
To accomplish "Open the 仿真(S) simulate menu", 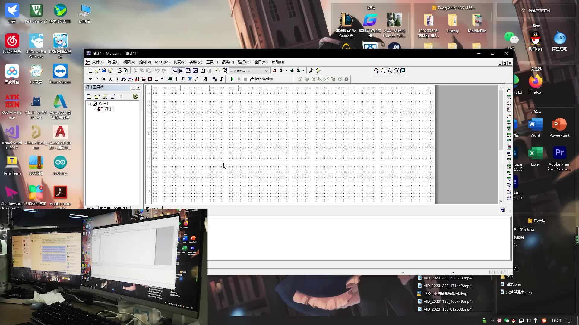I will tap(179, 62).
